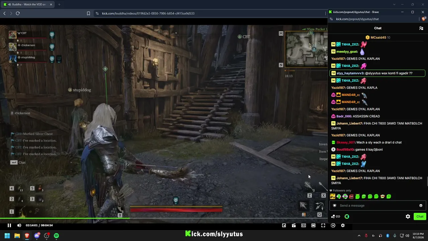Show hidden system tray icons
The image size is (428, 241).
(x=359, y=236)
